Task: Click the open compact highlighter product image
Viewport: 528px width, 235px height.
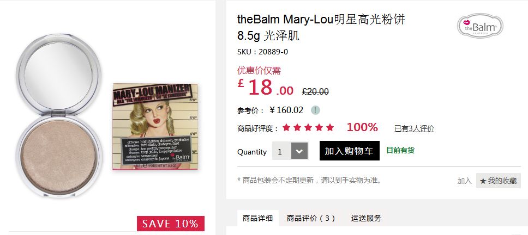Action: click(59, 116)
